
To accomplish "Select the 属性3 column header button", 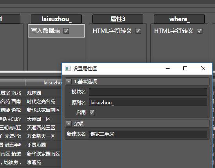I will pos(118,19).
